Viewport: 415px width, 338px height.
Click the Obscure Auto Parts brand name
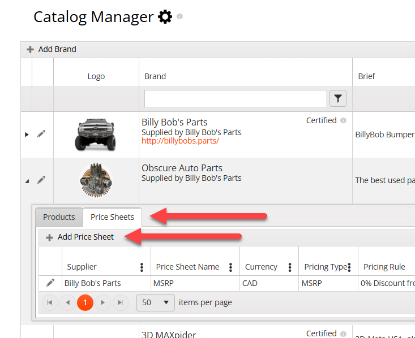(182, 168)
